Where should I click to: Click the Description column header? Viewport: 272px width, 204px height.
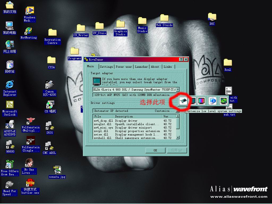click(x=138, y=116)
